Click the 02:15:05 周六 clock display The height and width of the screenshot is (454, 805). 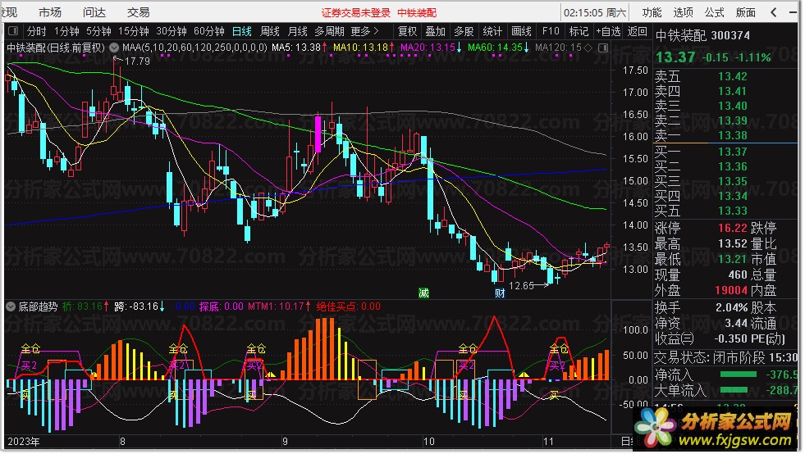(594, 12)
